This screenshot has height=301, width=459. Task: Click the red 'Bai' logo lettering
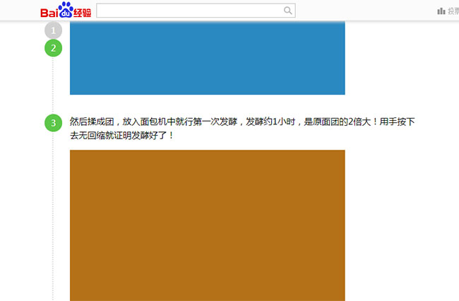point(49,13)
